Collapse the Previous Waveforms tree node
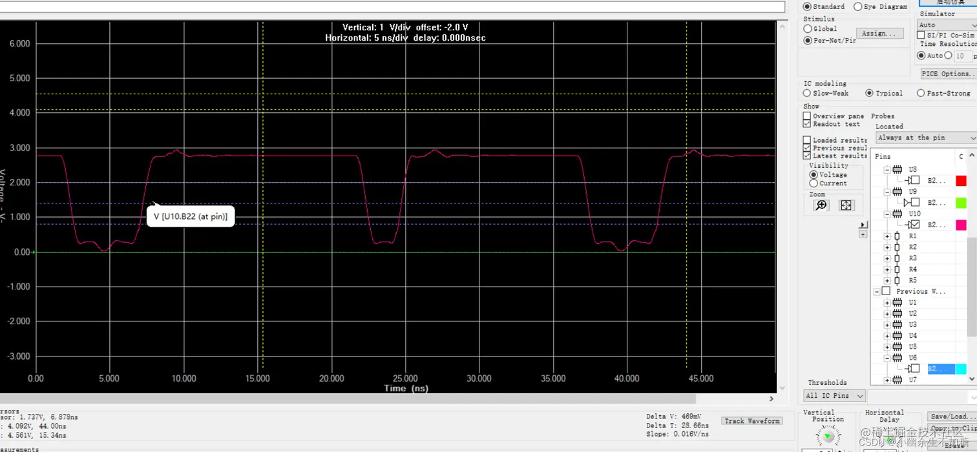This screenshot has width=977, height=452. coord(877,291)
